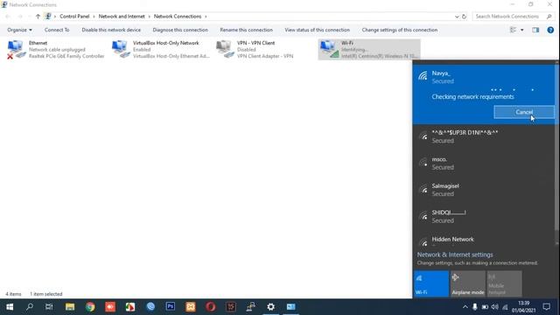The height and width of the screenshot is (315, 560).
Task: Select the Ethernet adapter icon
Action: pos(16,49)
